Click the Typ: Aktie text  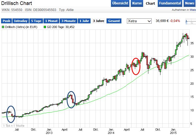[x=66, y=10]
